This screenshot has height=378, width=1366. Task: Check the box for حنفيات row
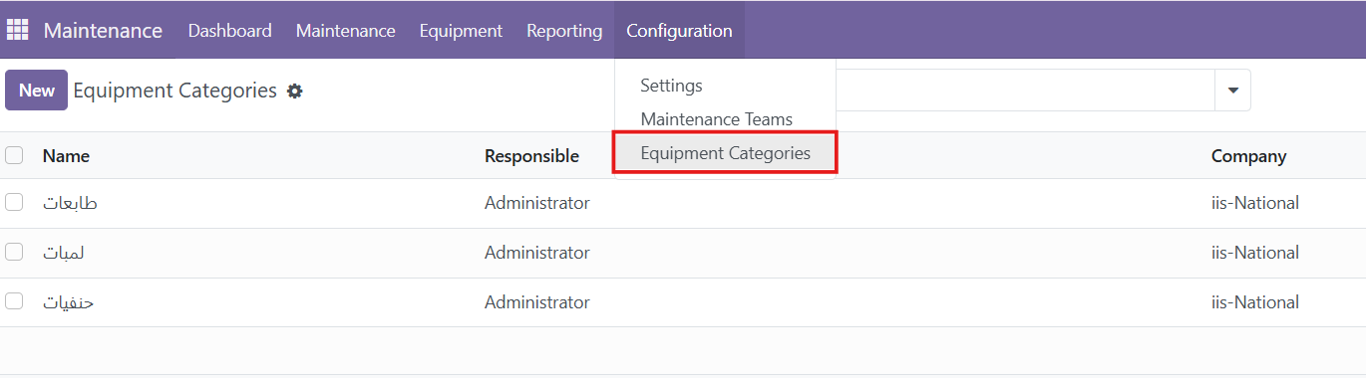click(x=14, y=301)
